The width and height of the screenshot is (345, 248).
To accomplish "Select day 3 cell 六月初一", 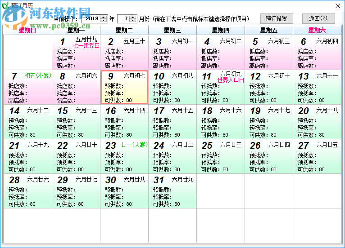I will coord(172,53).
